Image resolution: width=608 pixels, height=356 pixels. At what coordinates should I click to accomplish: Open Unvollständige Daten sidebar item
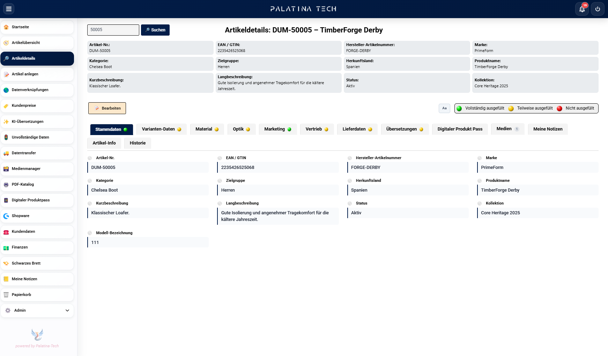[37, 138]
